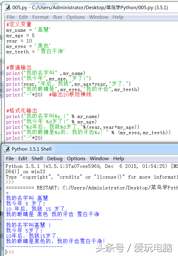Click the Python 3.5.1 Shell title icon
This screenshot has width=178, height=256.
tap(7, 149)
